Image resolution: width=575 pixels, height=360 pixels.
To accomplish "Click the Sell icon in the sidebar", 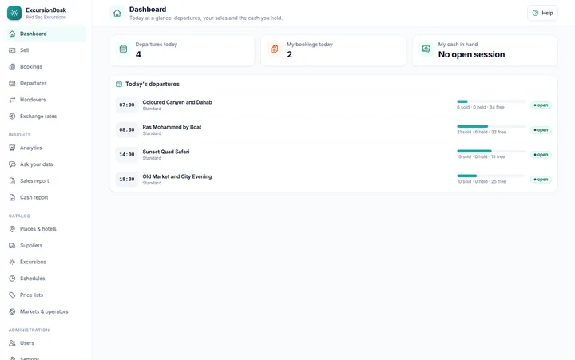I will point(12,50).
